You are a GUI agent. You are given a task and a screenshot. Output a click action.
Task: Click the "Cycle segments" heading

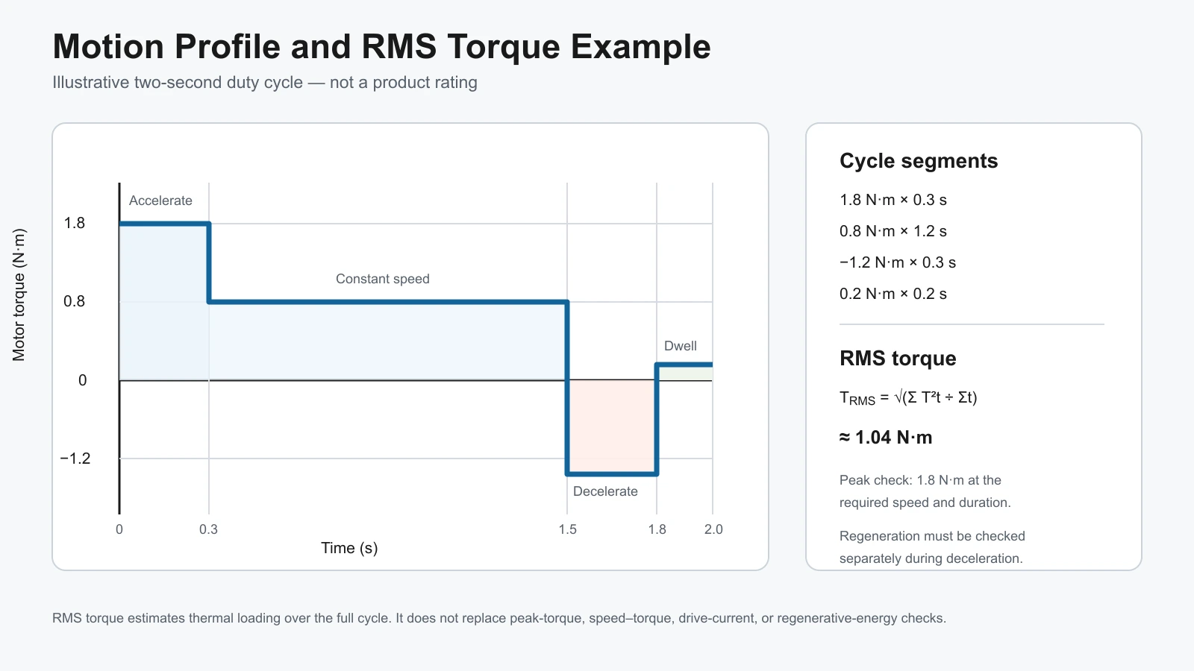coord(919,161)
